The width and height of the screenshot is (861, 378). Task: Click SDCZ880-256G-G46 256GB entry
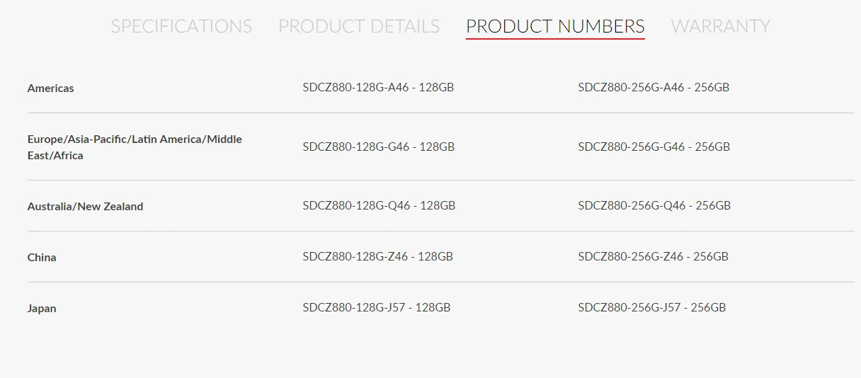654,147
